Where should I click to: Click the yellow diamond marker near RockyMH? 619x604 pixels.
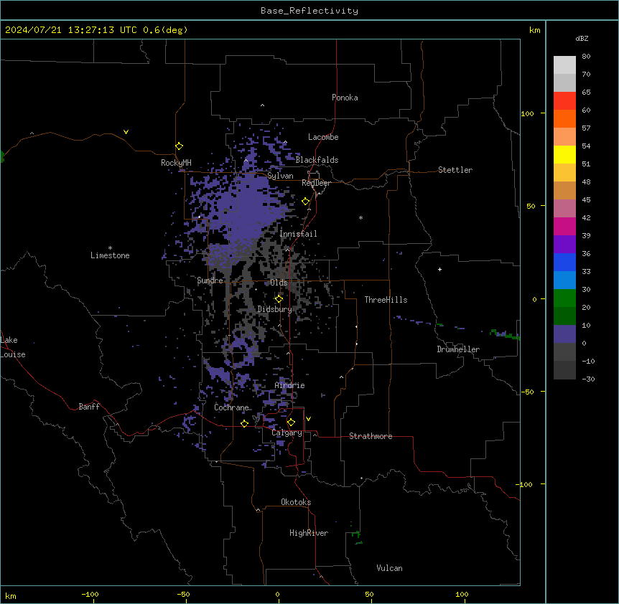pyautogui.click(x=180, y=146)
